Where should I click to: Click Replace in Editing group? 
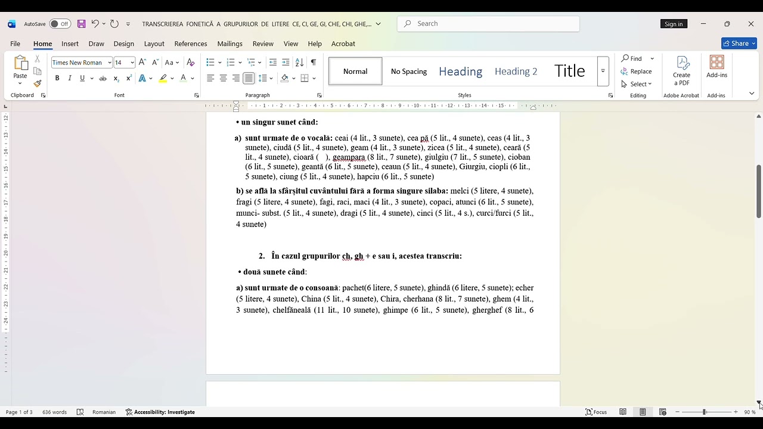(637, 71)
